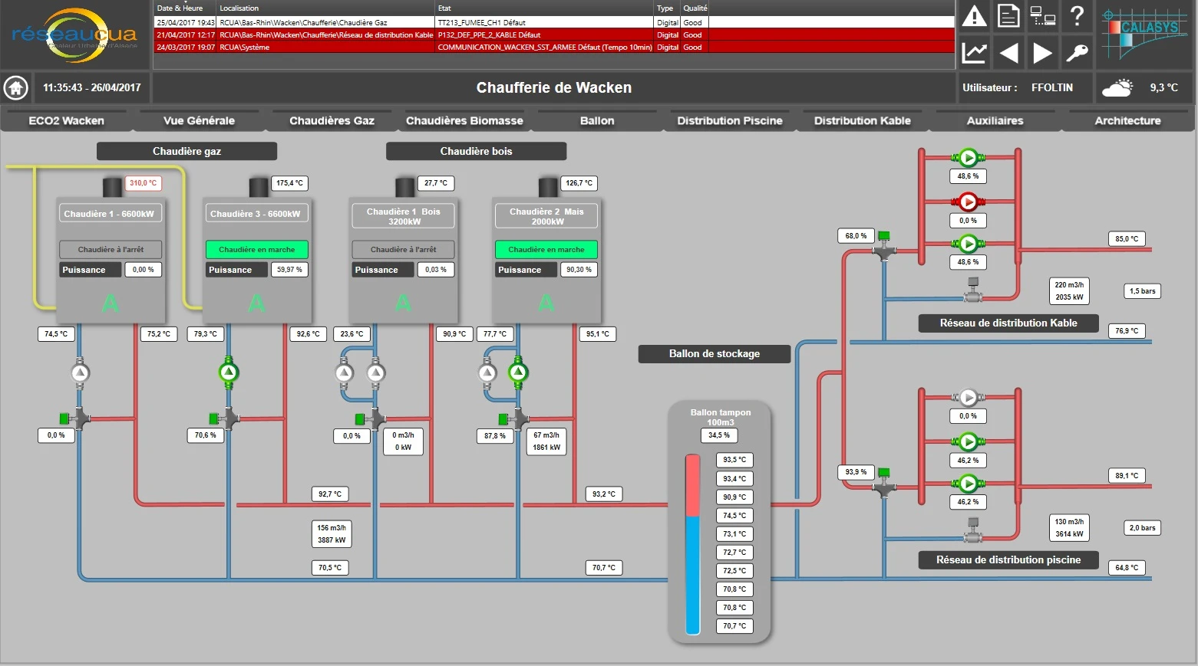Click the trend curve chart icon
This screenshot has height=666, width=1198.
974,52
